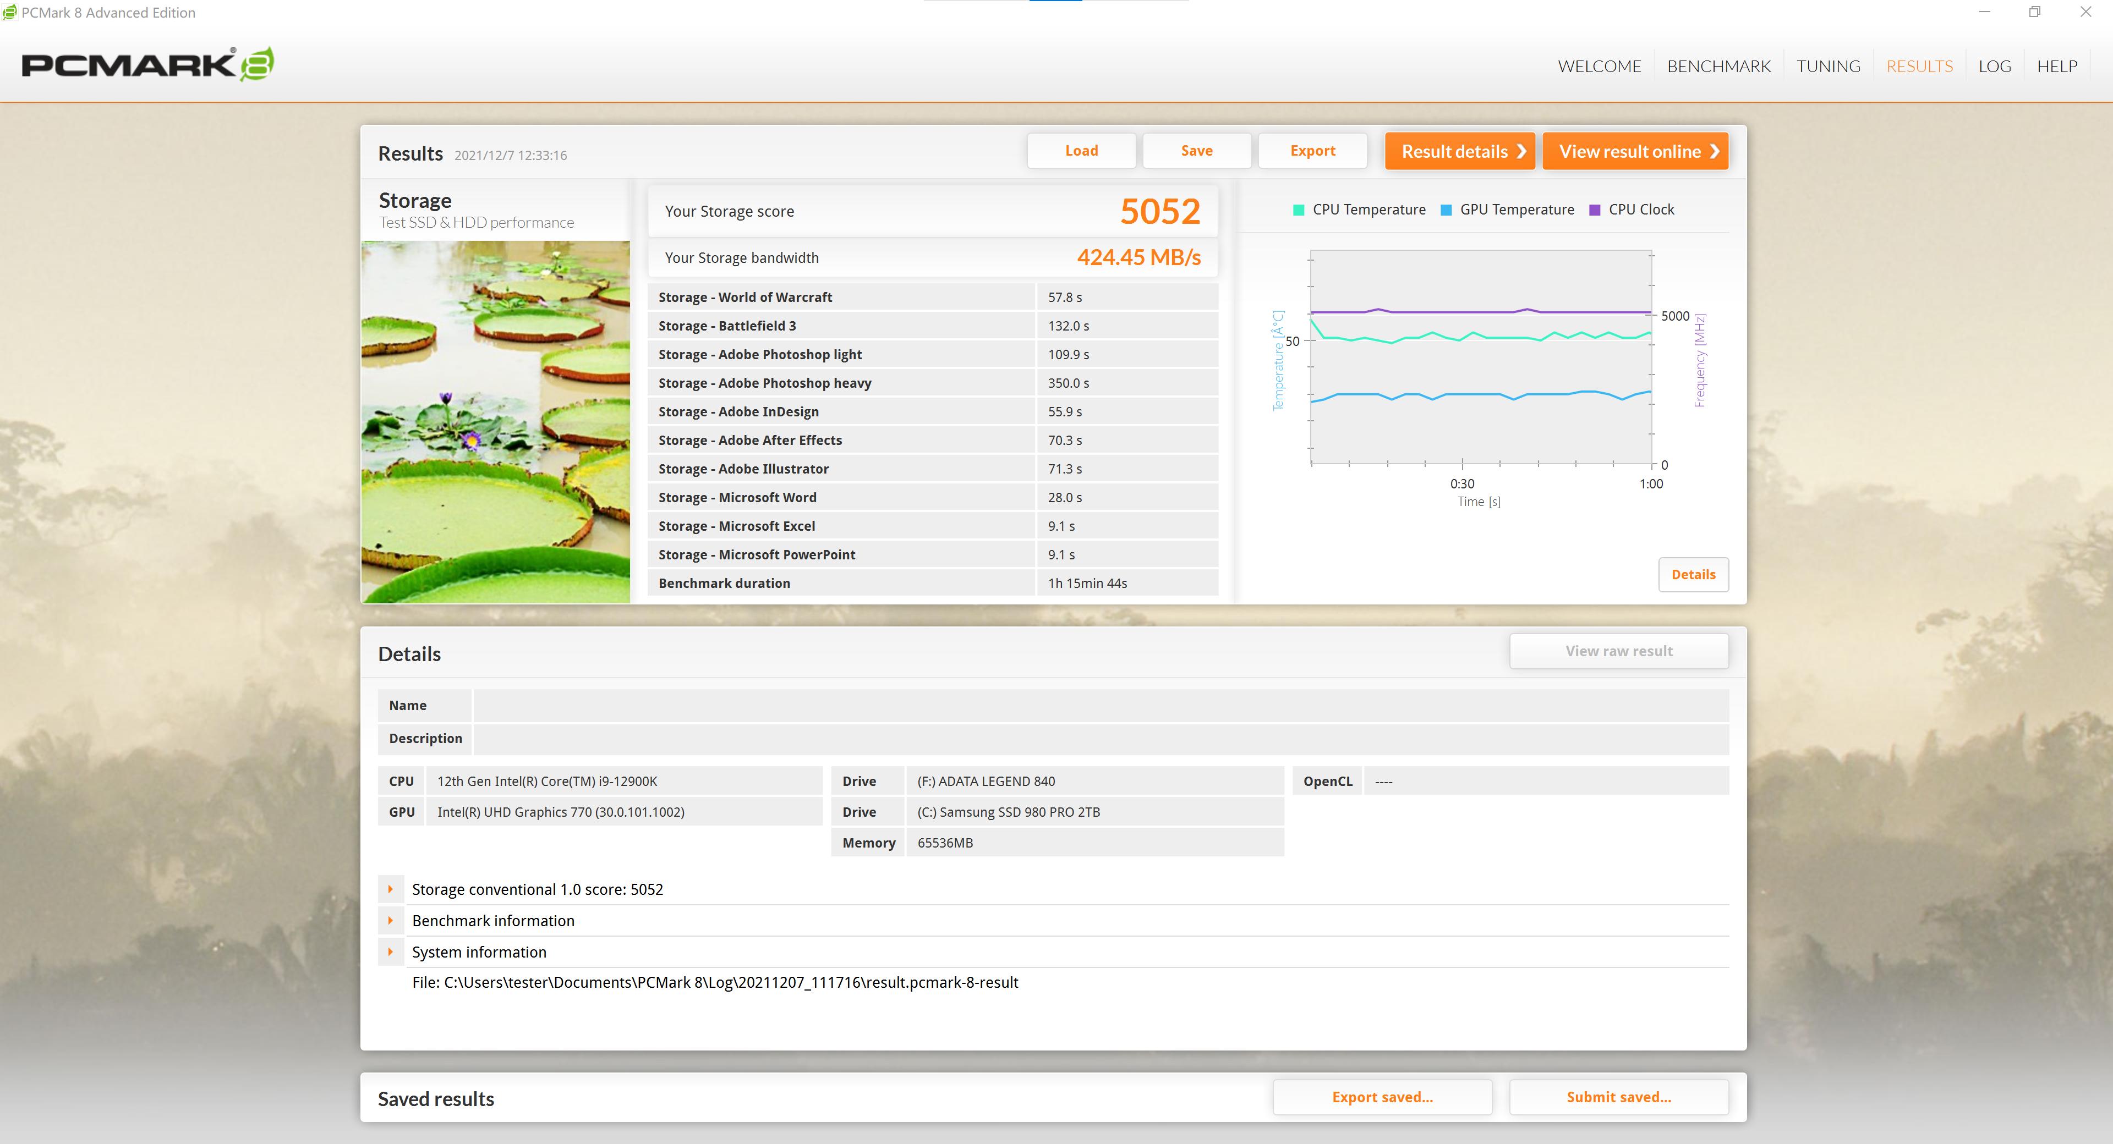Click the CPU Temperature legend swatch
2113x1144 pixels.
[1299, 210]
